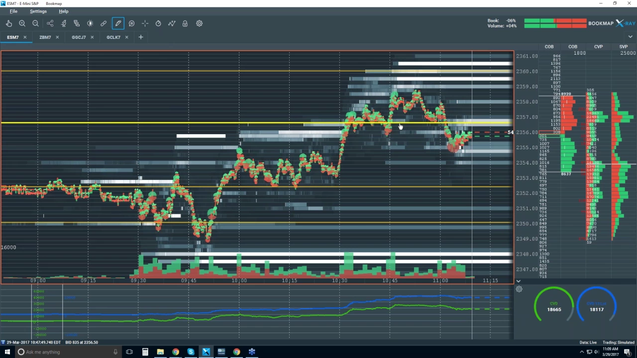Open Skype from the taskbar
Viewport: 637px width, 358px height.
pyautogui.click(x=191, y=352)
